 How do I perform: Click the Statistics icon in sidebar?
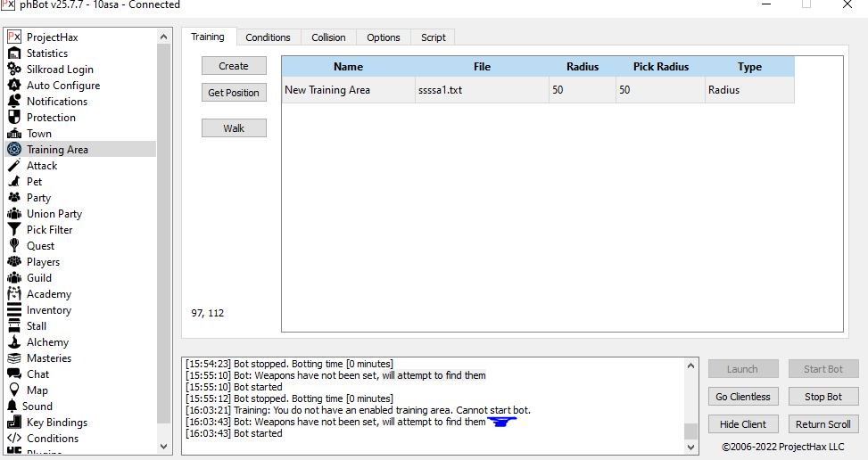point(14,53)
